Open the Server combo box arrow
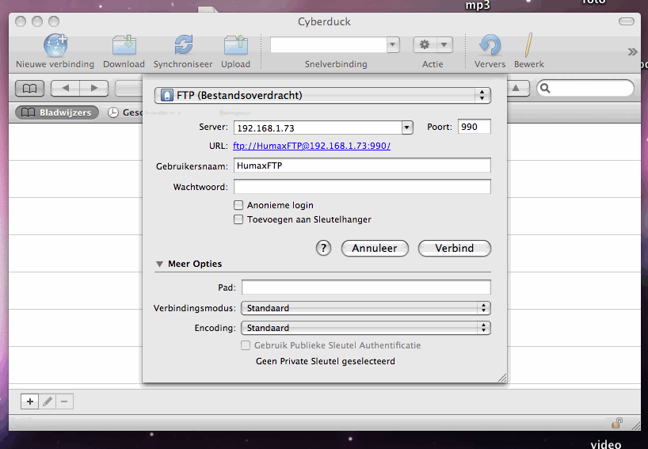 click(407, 127)
